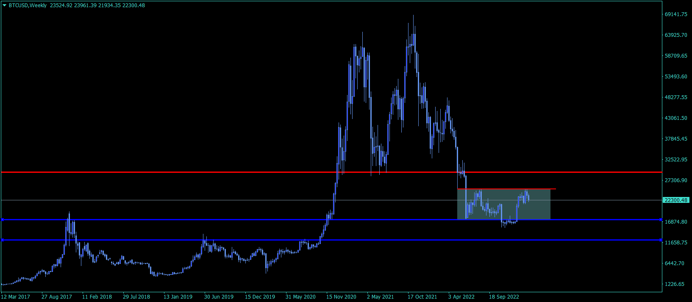This screenshot has width=692, height=302.
Task: Click the 3 Apr 2022 date label
Action: 461,297
